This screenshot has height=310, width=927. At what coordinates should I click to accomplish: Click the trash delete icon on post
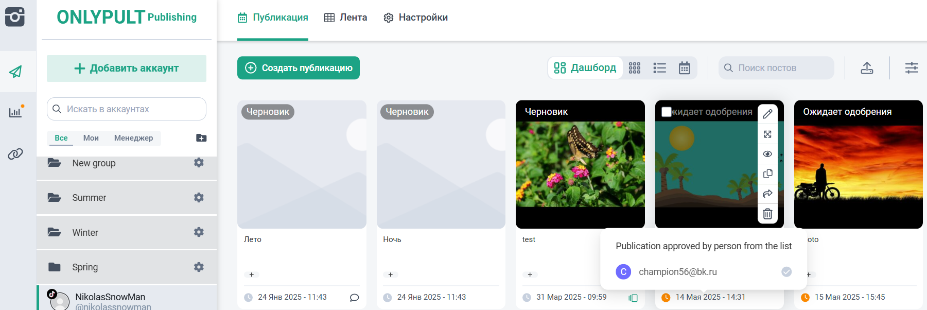click(x=767, y=214)
